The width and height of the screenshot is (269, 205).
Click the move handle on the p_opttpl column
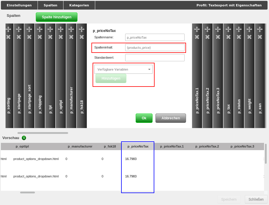(x=60, y=29)
